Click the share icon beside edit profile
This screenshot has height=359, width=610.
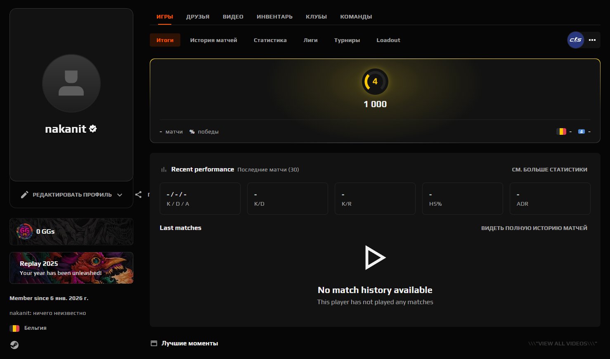pyautogui.click(x=138, y=195)
